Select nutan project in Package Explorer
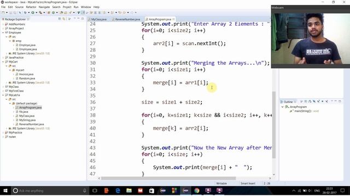The image size is (350, 196). point(10,137)
